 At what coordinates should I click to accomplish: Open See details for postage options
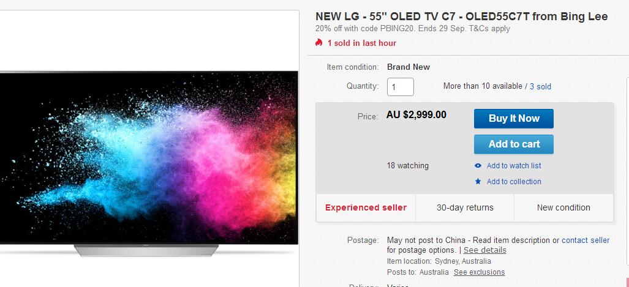[485, 250]
